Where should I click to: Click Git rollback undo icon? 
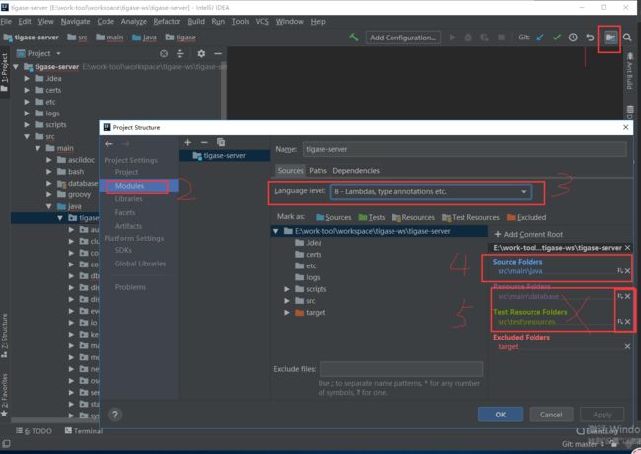590,38
